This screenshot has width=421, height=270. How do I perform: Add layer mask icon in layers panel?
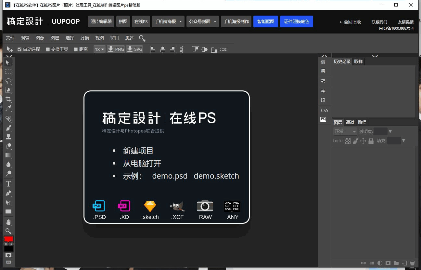388,263
